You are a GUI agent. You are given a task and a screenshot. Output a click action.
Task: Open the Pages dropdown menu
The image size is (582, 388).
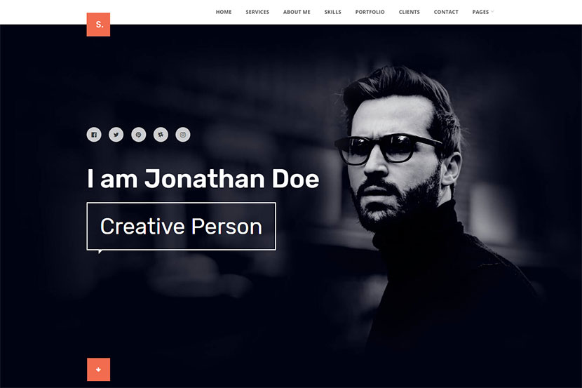pyautogui.click(x=480, y=12)
